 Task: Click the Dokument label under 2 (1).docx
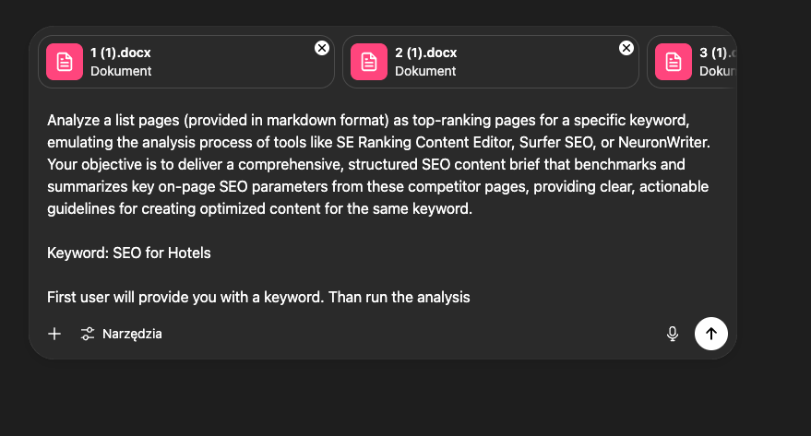[425, 71]
